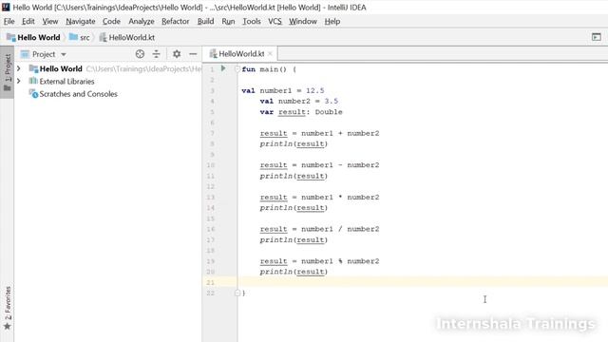Image resolution: width=608 pixels, height=342 pixels.
Task: Run main using the green gutter arrow
Action: pyautogui.click(x=223, y=68)
